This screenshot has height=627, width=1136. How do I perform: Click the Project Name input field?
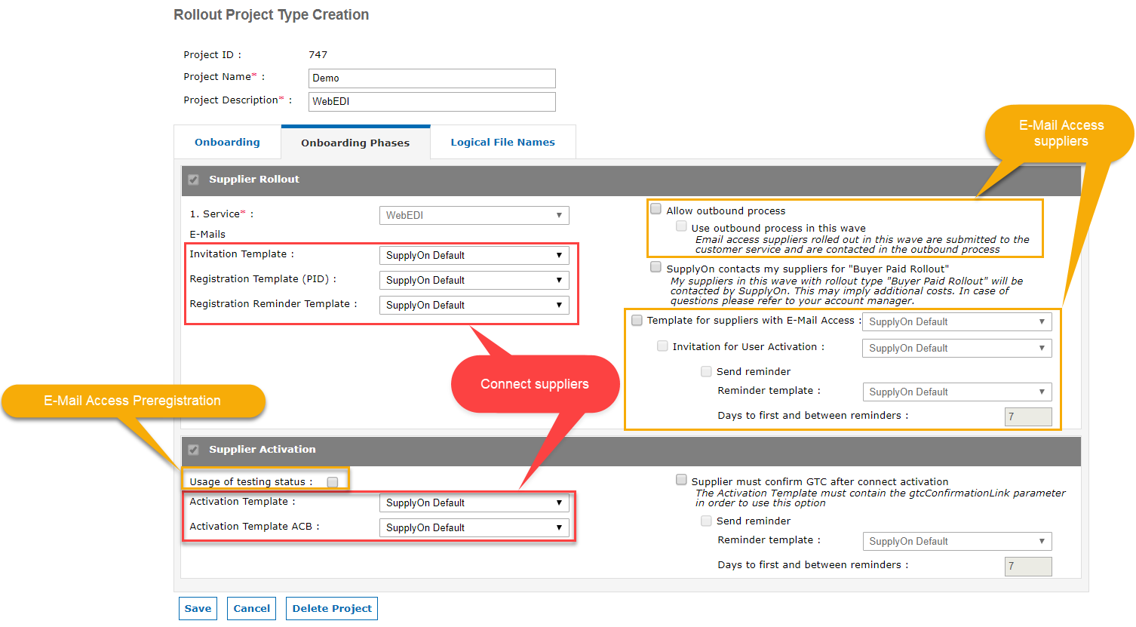[x=432, y=78]
